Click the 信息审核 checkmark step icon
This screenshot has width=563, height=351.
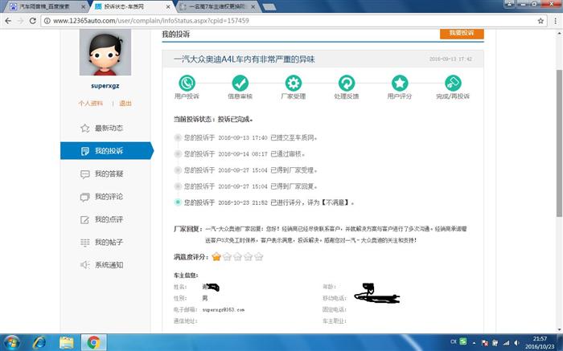click(x=240, y=83)
